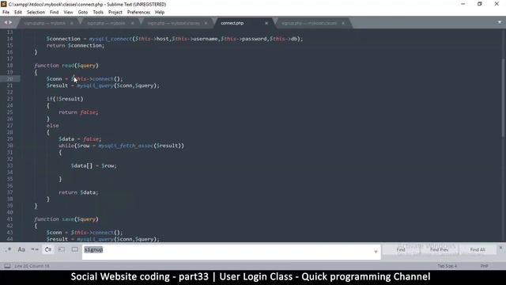
Task: Click 'return $connection;' line
Action: (x=75, y=46)
